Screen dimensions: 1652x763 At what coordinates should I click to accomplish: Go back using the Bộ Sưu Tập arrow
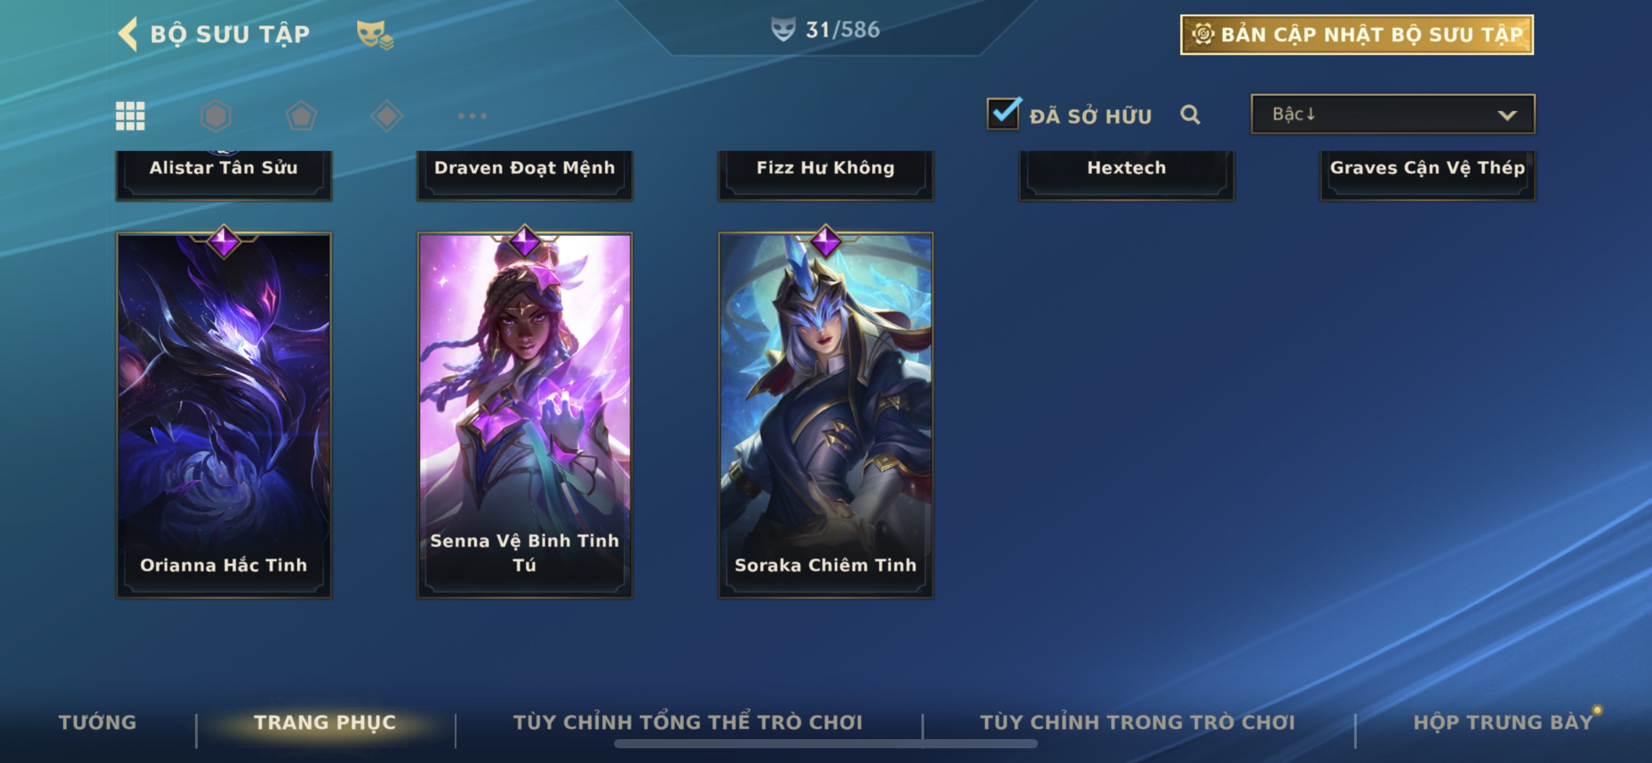pyautogui.click(x=128, y=33)
